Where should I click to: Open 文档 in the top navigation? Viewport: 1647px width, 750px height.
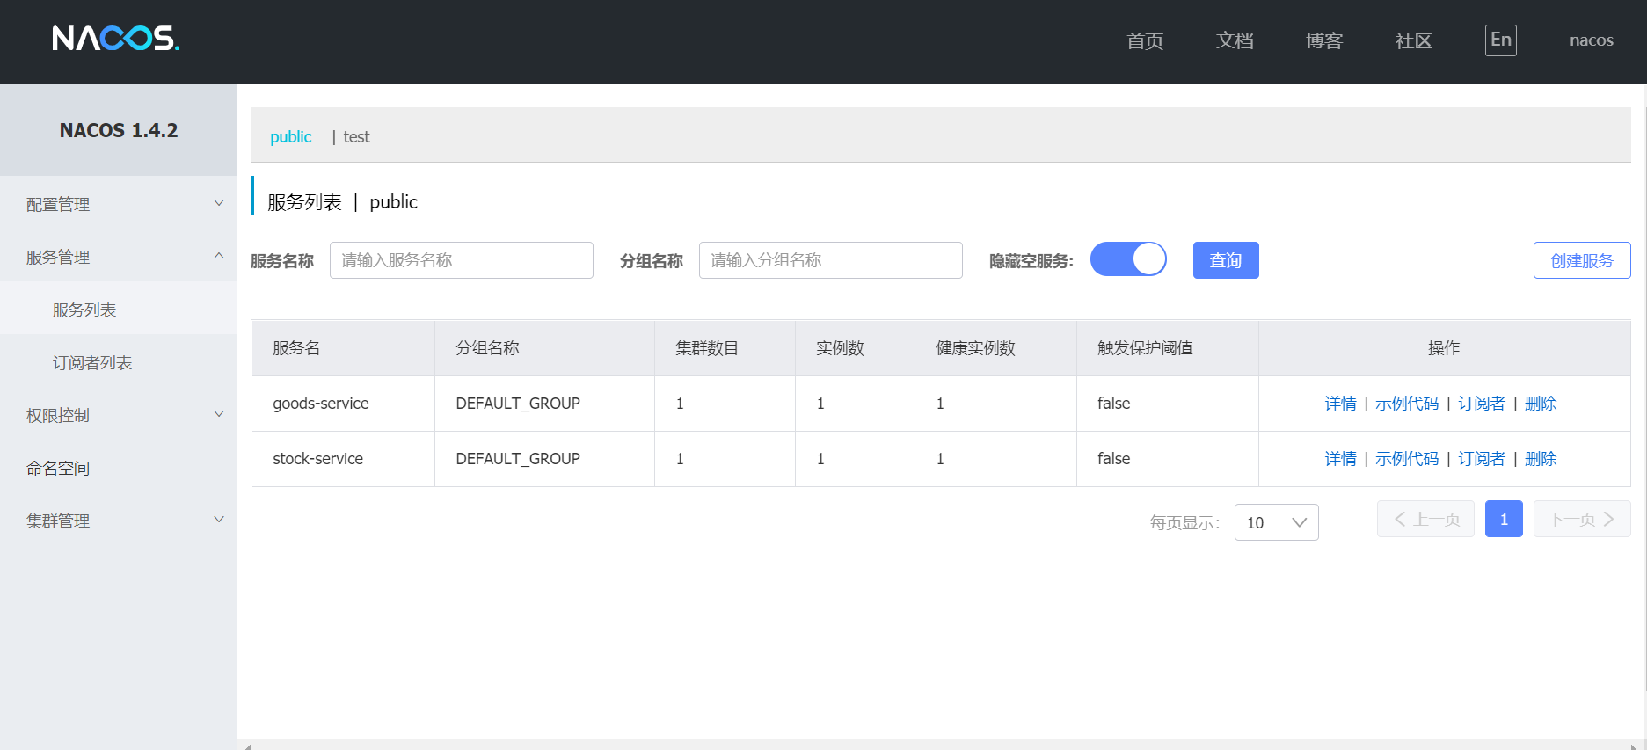[x=1235, y=40]
